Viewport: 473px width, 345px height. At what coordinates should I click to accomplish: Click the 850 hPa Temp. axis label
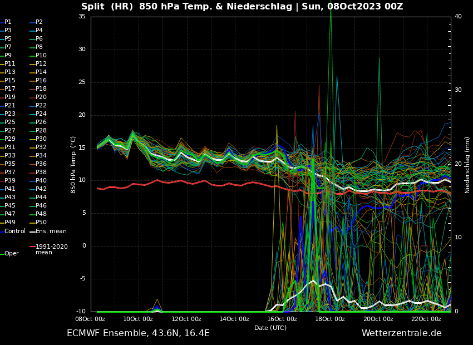point(73,165)
